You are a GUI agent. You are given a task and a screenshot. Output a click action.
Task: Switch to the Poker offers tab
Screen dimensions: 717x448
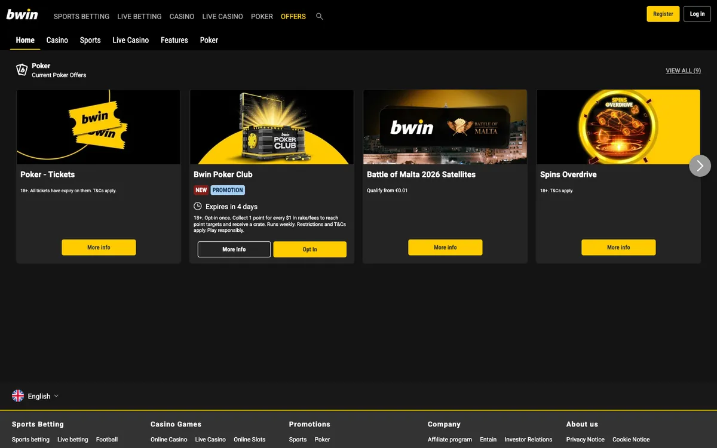coord(209,40)
